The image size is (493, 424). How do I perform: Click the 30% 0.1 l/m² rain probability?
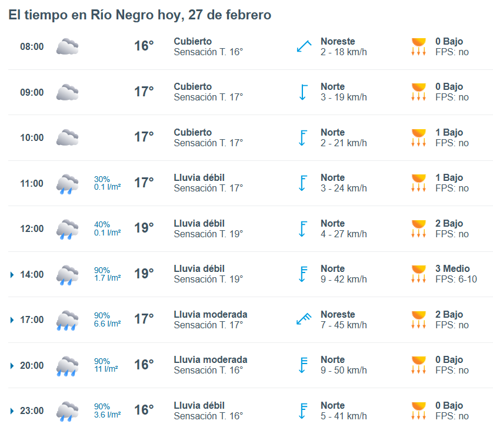pos(107,183)
